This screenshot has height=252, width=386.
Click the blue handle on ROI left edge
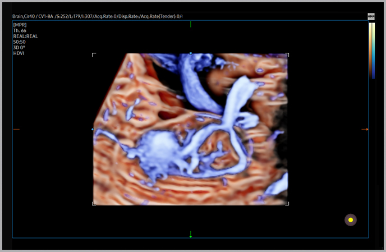tap(93, 130)
